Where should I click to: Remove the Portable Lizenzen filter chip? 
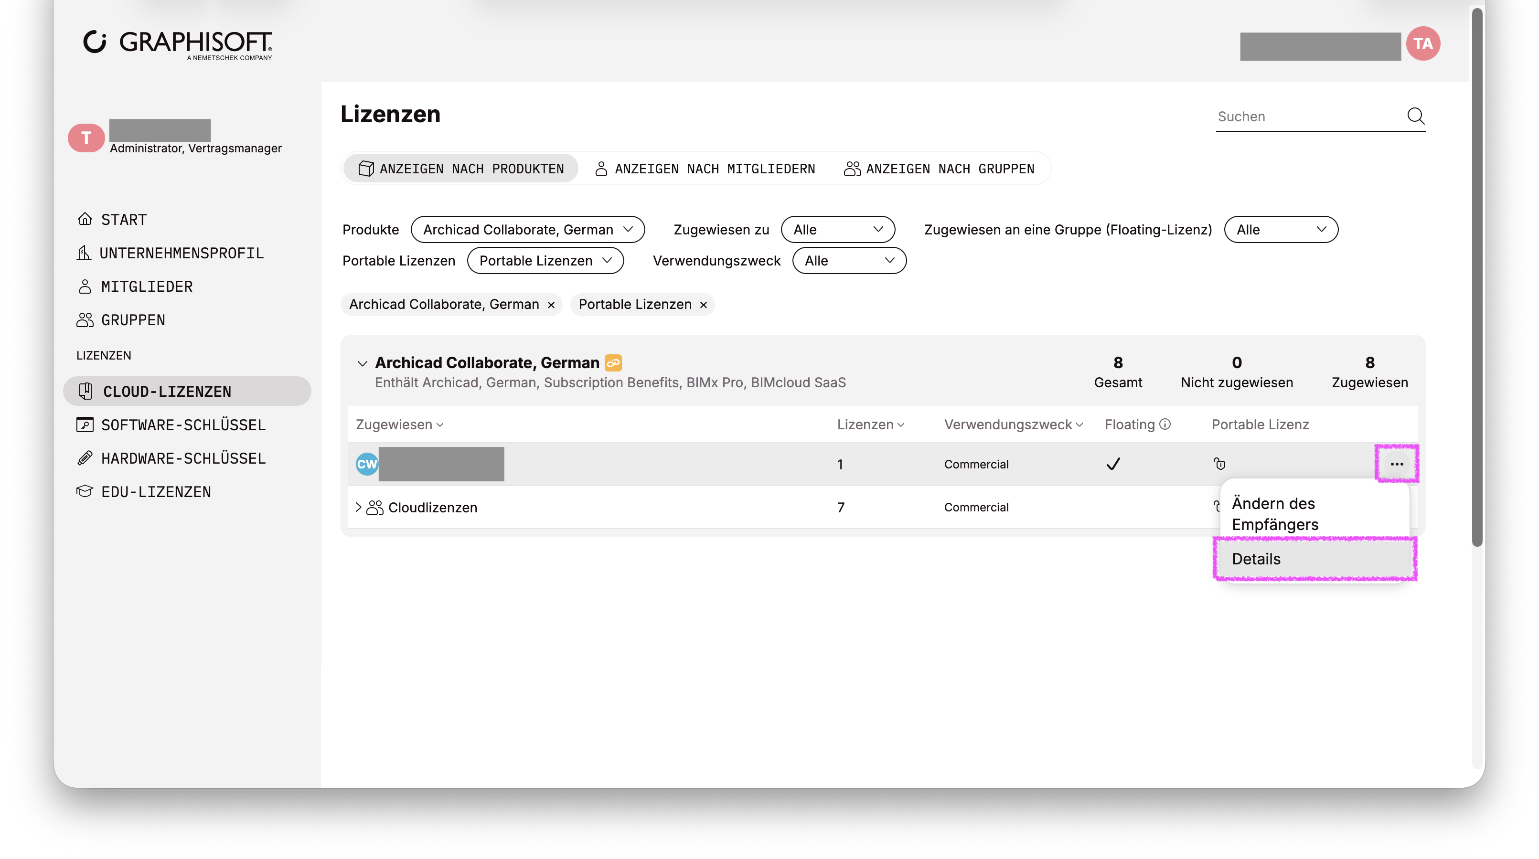(703, 305)
